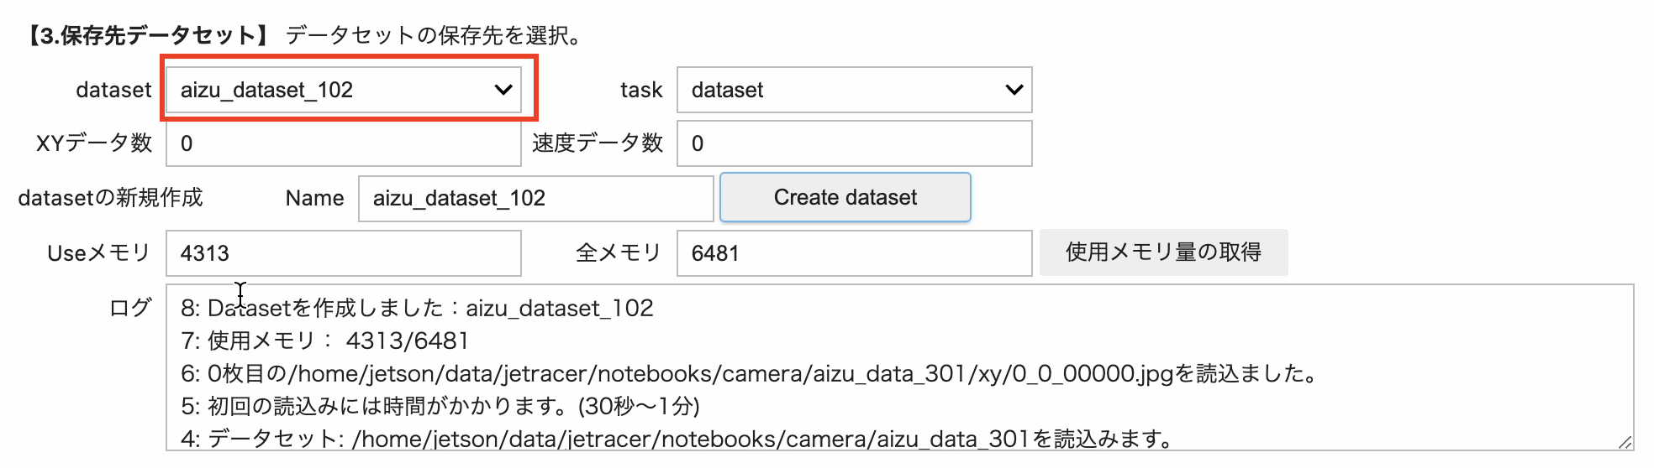Viewport: 1654px width, 468px height.
Task: Click the chevron arrow of task selector
Action: pyautogui.click(x=1014, y=90)
